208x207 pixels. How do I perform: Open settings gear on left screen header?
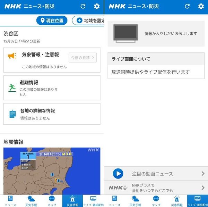pos(97,6)
